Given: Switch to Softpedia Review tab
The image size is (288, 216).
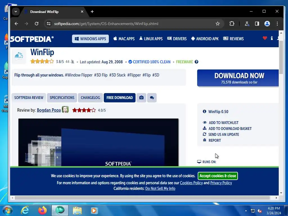Looking at the screenshot, I should tap(29, 98).
